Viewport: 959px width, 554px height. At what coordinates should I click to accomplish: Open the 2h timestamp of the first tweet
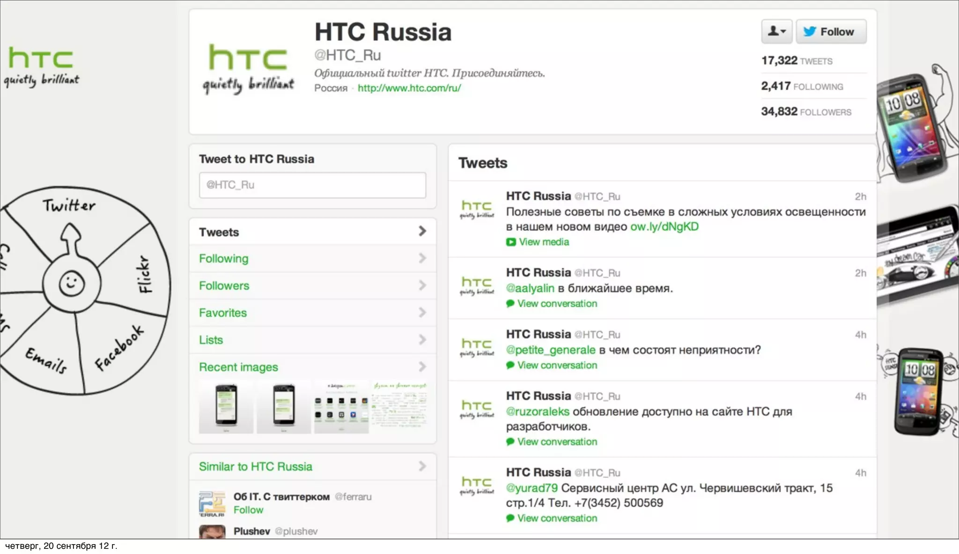tap(860, 197)
